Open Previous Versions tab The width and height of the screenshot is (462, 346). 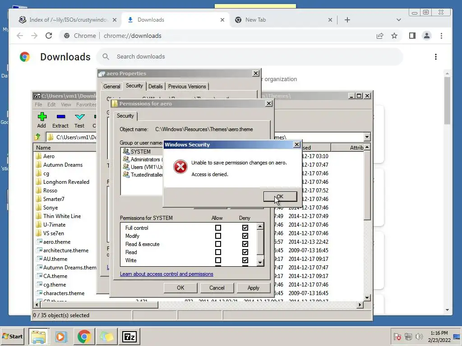pos(187,86)
